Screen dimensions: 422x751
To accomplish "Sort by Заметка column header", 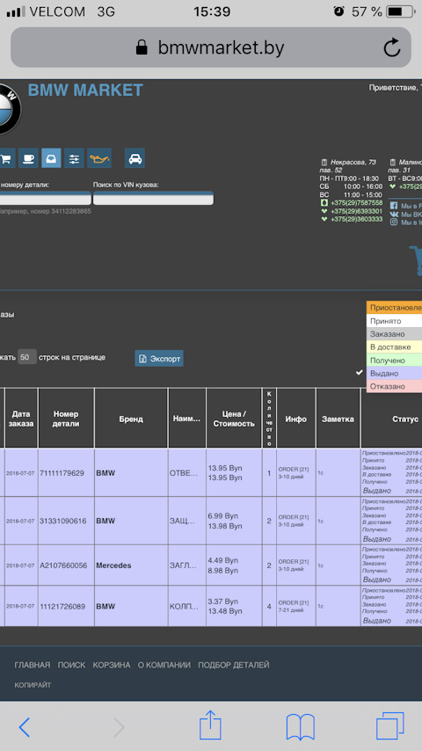I will pyautogui.click(x=338, y=419).
